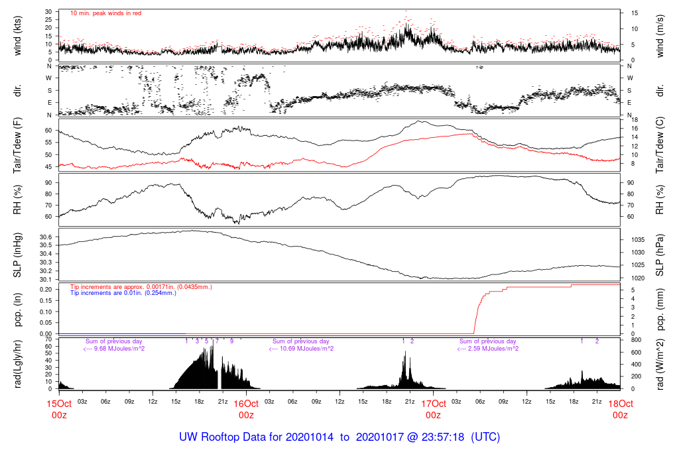Click the 'SLP (hPa)' axis label
The height and width of the screenshot is (464, 679).
[660, 255]
